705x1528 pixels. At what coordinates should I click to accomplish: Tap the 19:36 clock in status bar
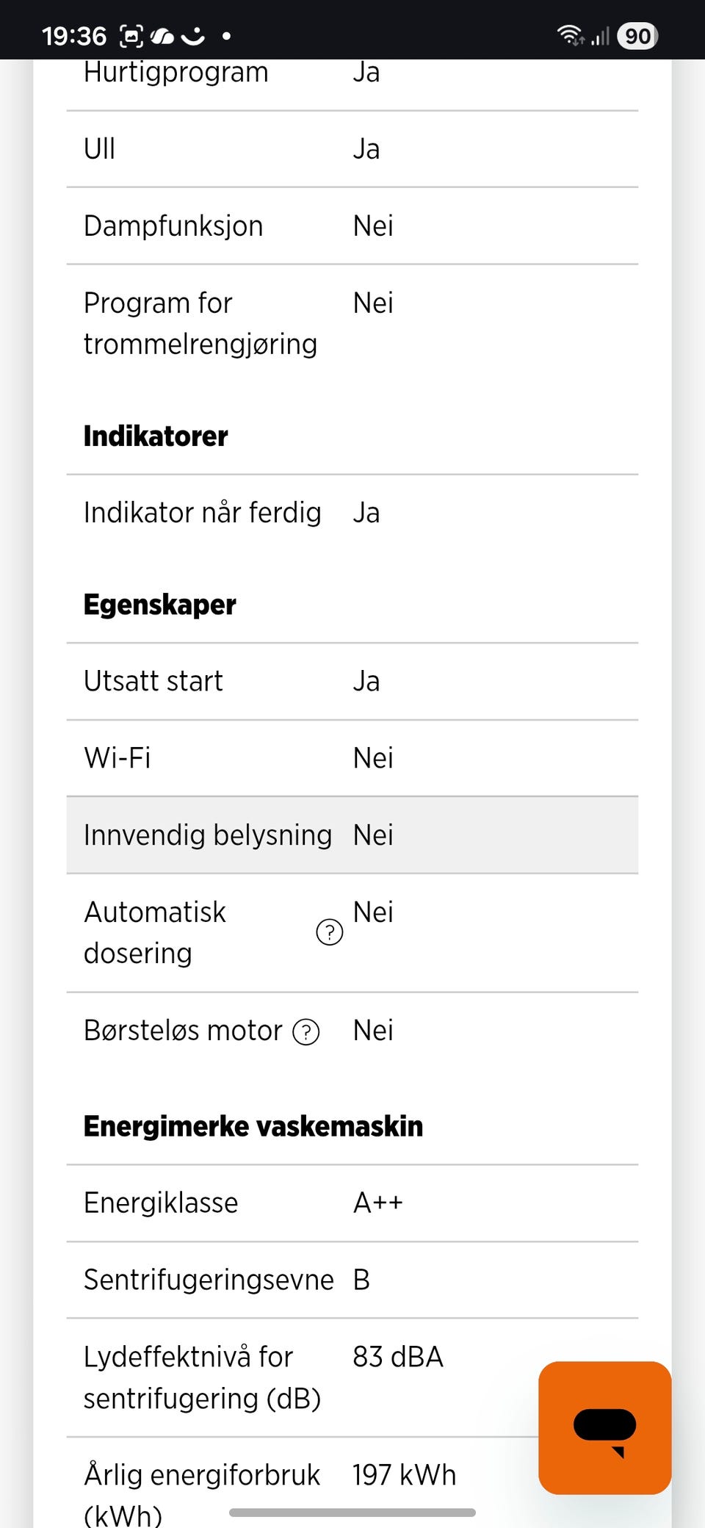(x=74, y=36)
